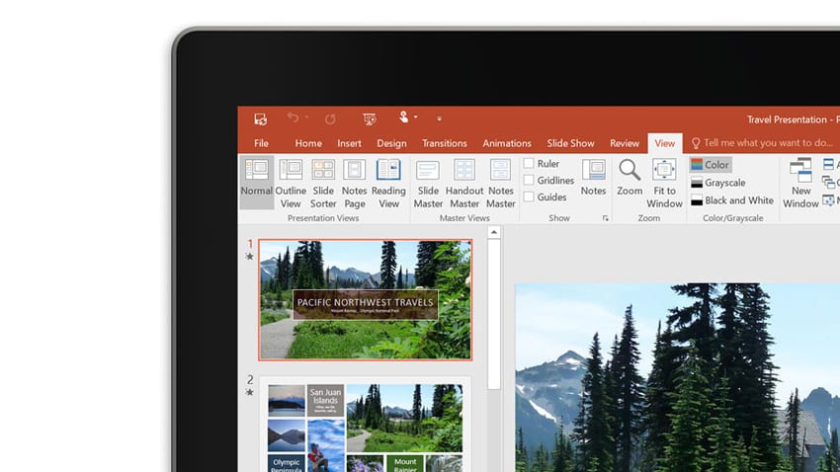The image size is (840, 472).
Task: Open Slide Sorter view
Action: pos(323,183)
